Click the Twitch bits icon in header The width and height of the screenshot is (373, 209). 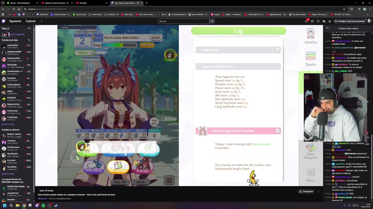coord(330,21)
